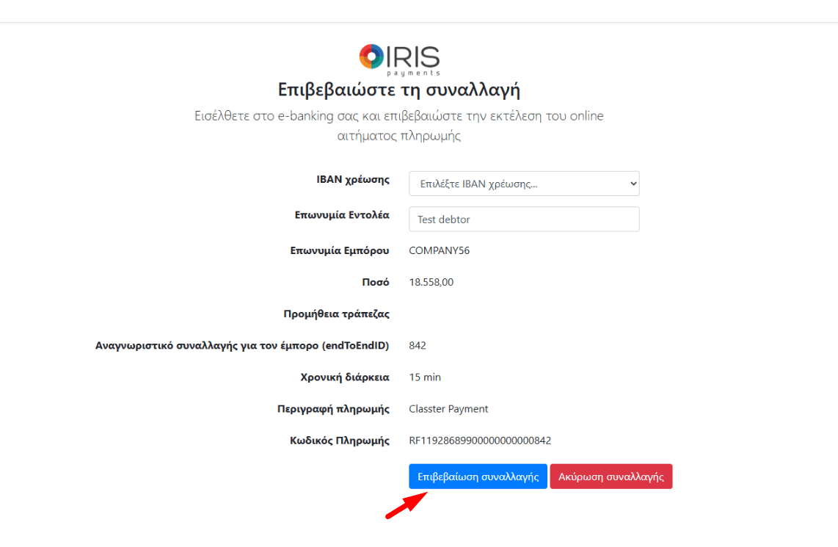
Task: Cancel with the Ακύρωση συναλλαγής button
Action: coord(611,477)
